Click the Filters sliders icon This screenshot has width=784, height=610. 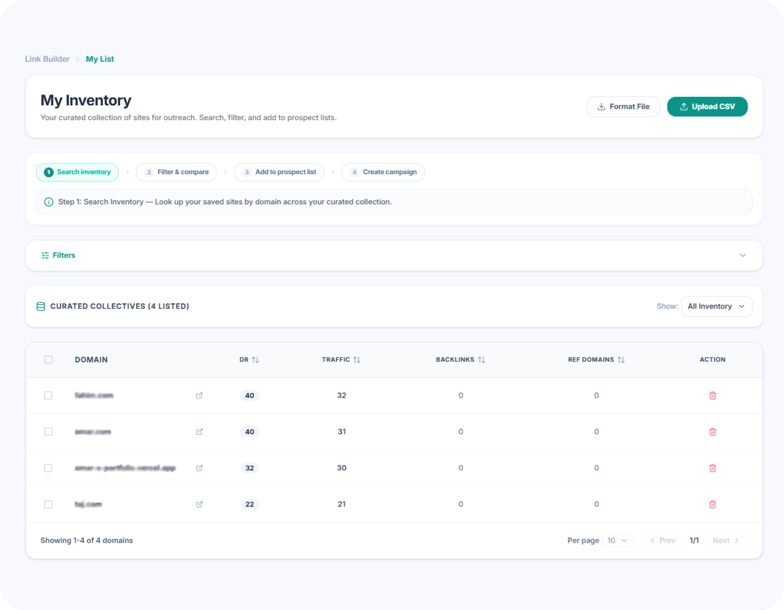coord(45,255)
